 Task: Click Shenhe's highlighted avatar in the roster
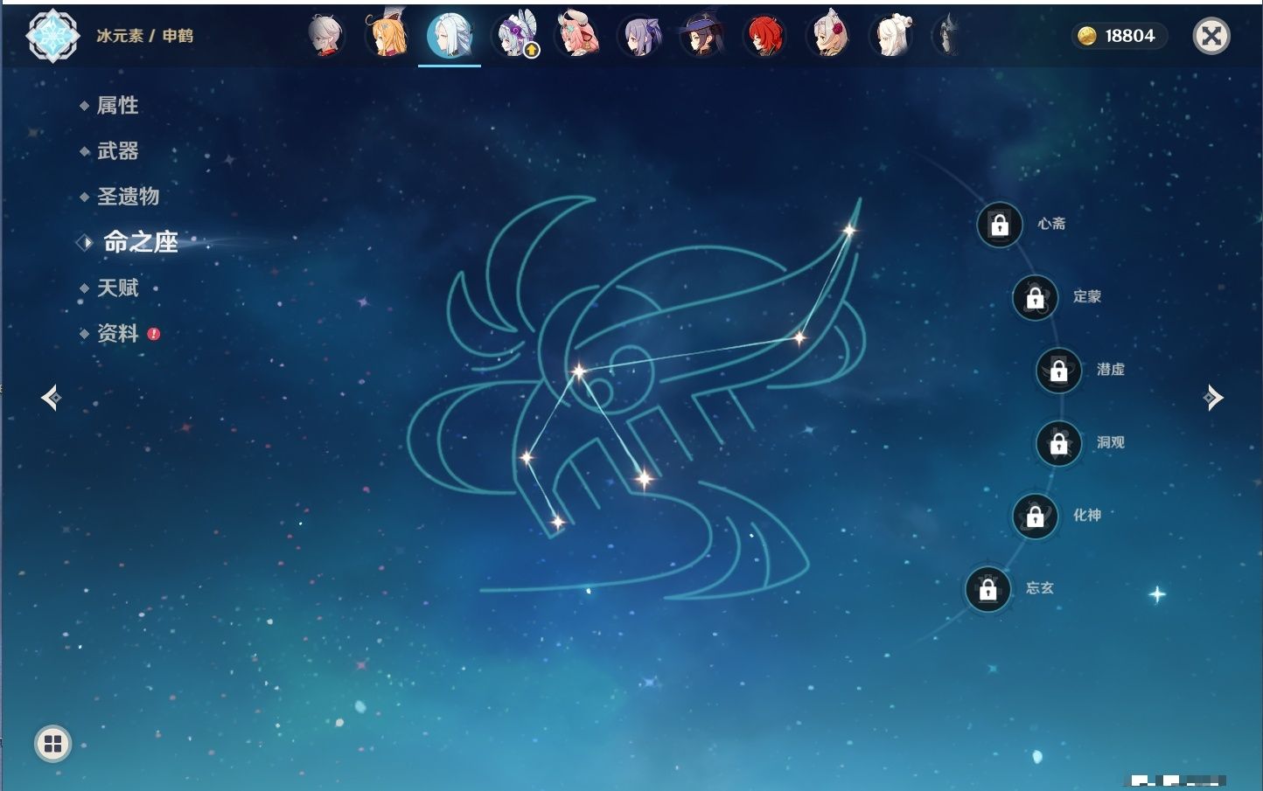pyautogui.click(x=450, y=36)
